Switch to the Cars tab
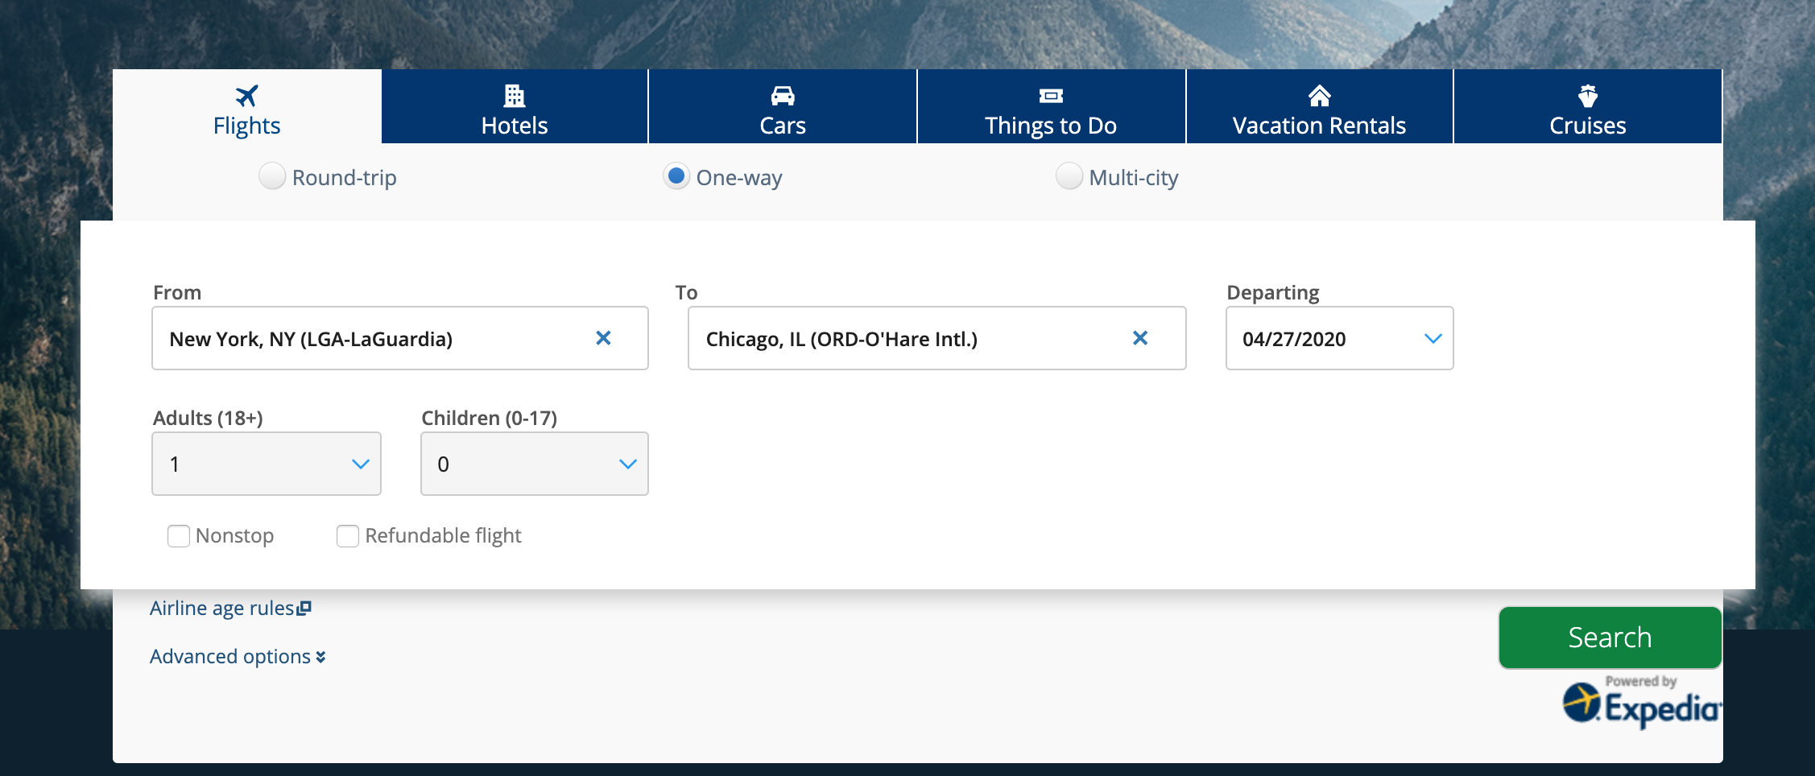The height and width of the screenshot is (776, 1815). click(x=783, y=106)
